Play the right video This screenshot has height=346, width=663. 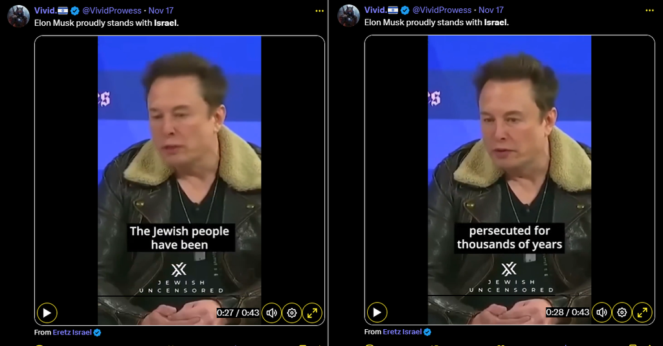pyautogui.click(x=377, y=312)
